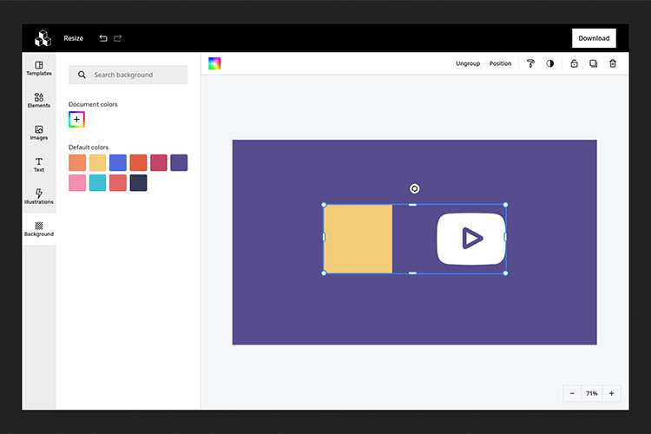
Task: Open the Images sidebar tab
Action: click(x=39, y=132)
